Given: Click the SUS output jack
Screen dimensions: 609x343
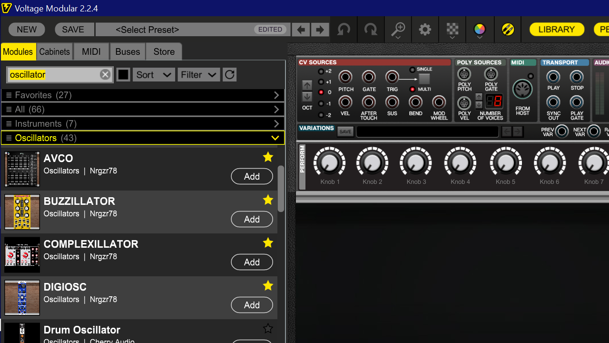Looking at the screenshot, I should coord(392,102).
